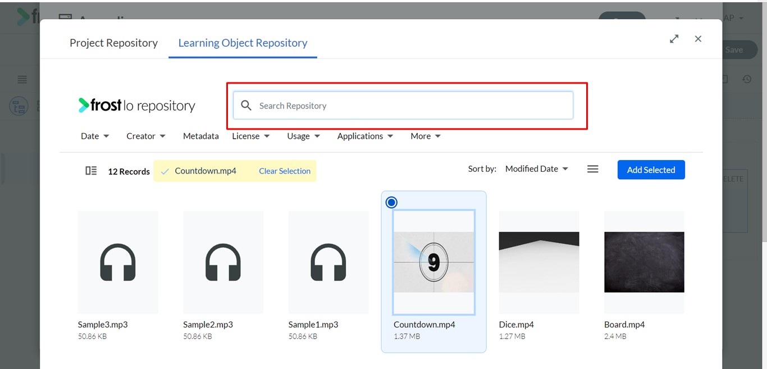
Task: Select the Sample2.mp3 audio file
Action: click(x=223, y=275)
